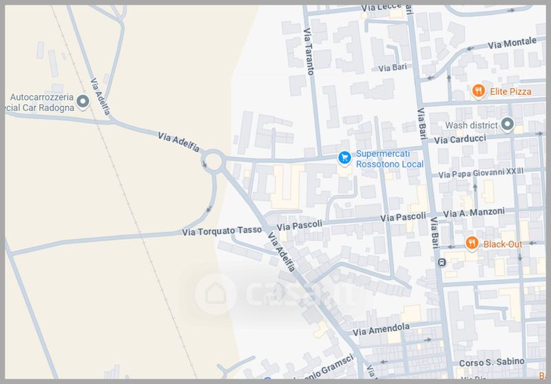This screenshot has height=384, width=551.
Task: Click the Wash district location marker
Action: [x=507, y=125]
